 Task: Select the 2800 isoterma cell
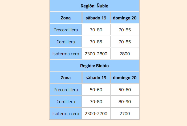[x=125, y=53]
